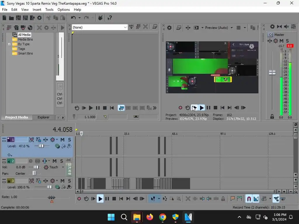Click split screen view icon in preview
The image size is (299, 224).
pos(196,28)
